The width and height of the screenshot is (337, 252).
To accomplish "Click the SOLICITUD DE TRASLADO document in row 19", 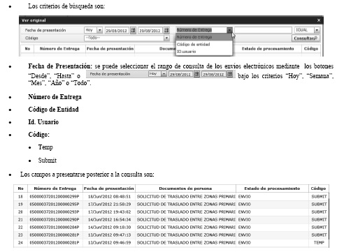I will (186, 205).
